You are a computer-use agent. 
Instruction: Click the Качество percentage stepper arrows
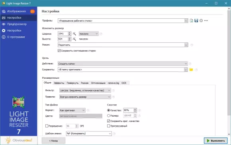[135, 110]
